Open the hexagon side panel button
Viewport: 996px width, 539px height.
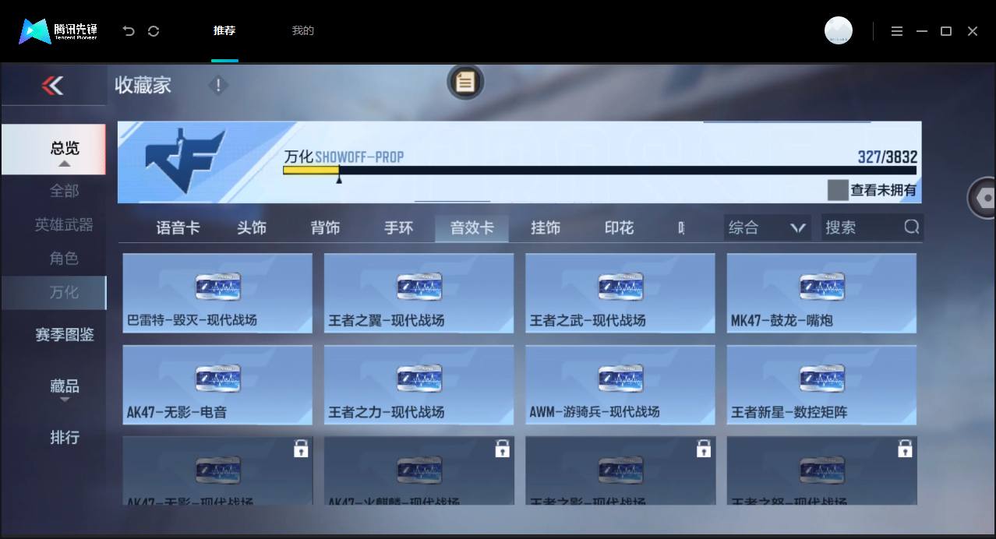point(984,198)
